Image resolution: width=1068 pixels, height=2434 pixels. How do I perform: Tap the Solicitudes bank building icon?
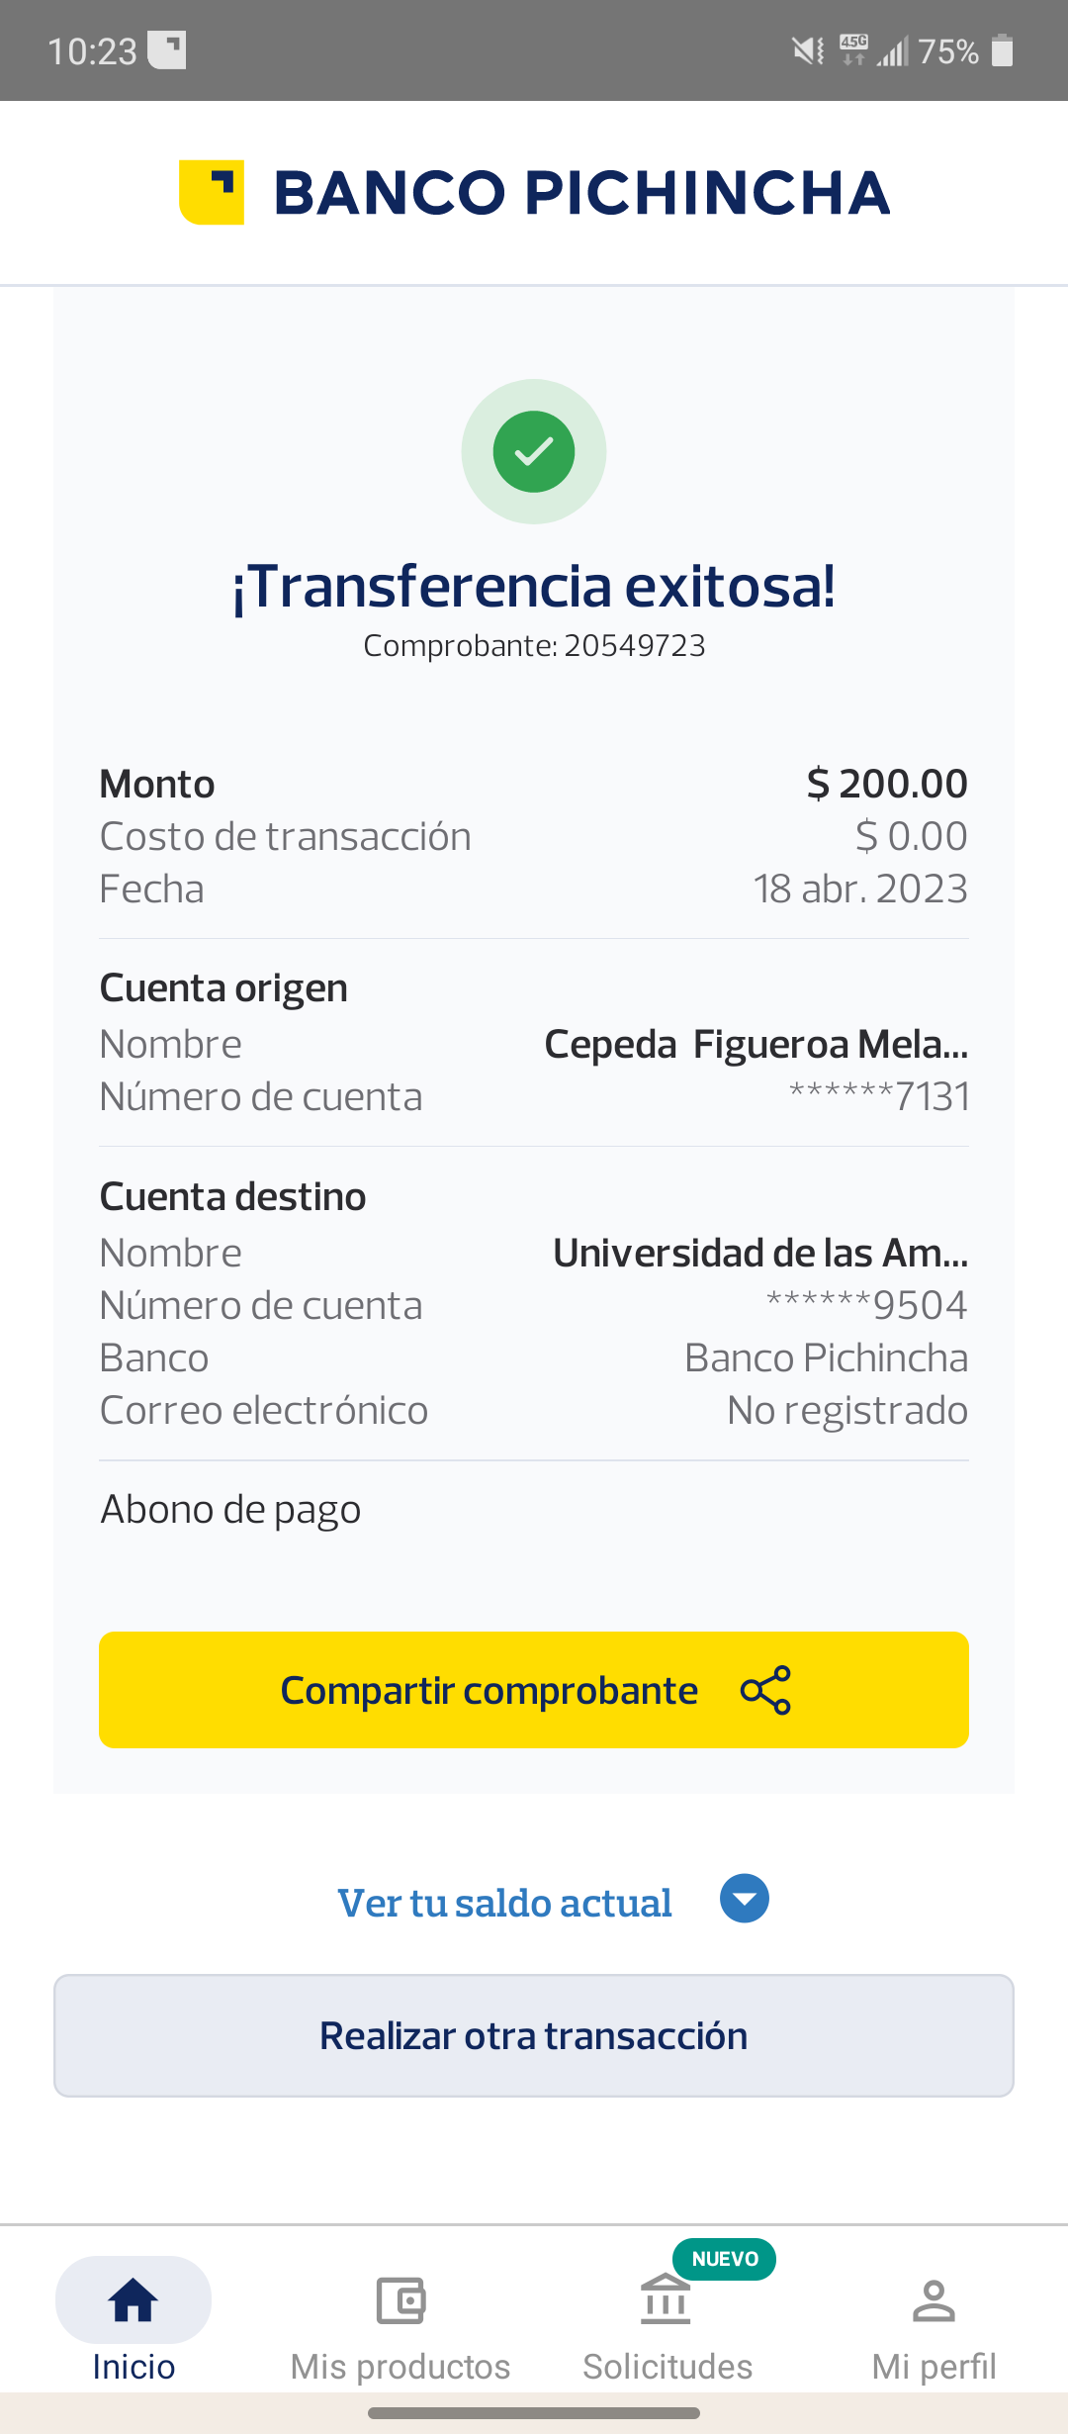(666, 2299)
